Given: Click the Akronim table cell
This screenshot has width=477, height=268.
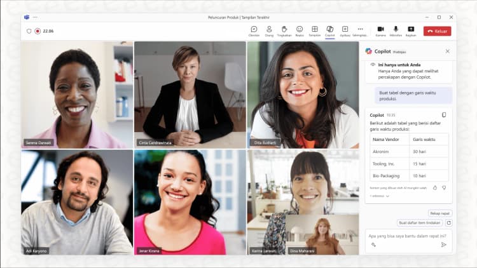Looking at the screenshot, I should pos(390,151).
